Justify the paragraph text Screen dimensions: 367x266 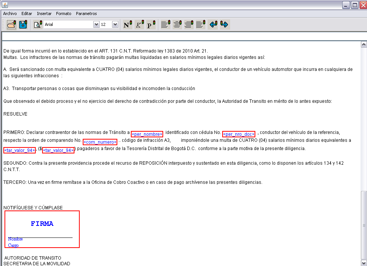[x=200, y=25]
